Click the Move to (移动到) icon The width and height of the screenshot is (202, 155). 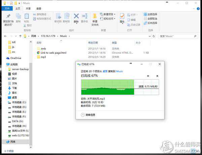tap(58, 17)
